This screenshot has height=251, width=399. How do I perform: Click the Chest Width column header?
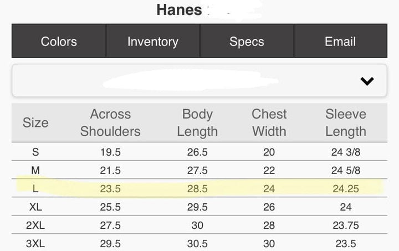(269, 122)
